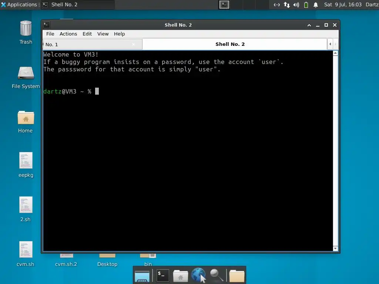Select Shell No. 2 in the taskbar
This screenshot has width=379, height=284.
pyautogui.click(x=77, y=4)
